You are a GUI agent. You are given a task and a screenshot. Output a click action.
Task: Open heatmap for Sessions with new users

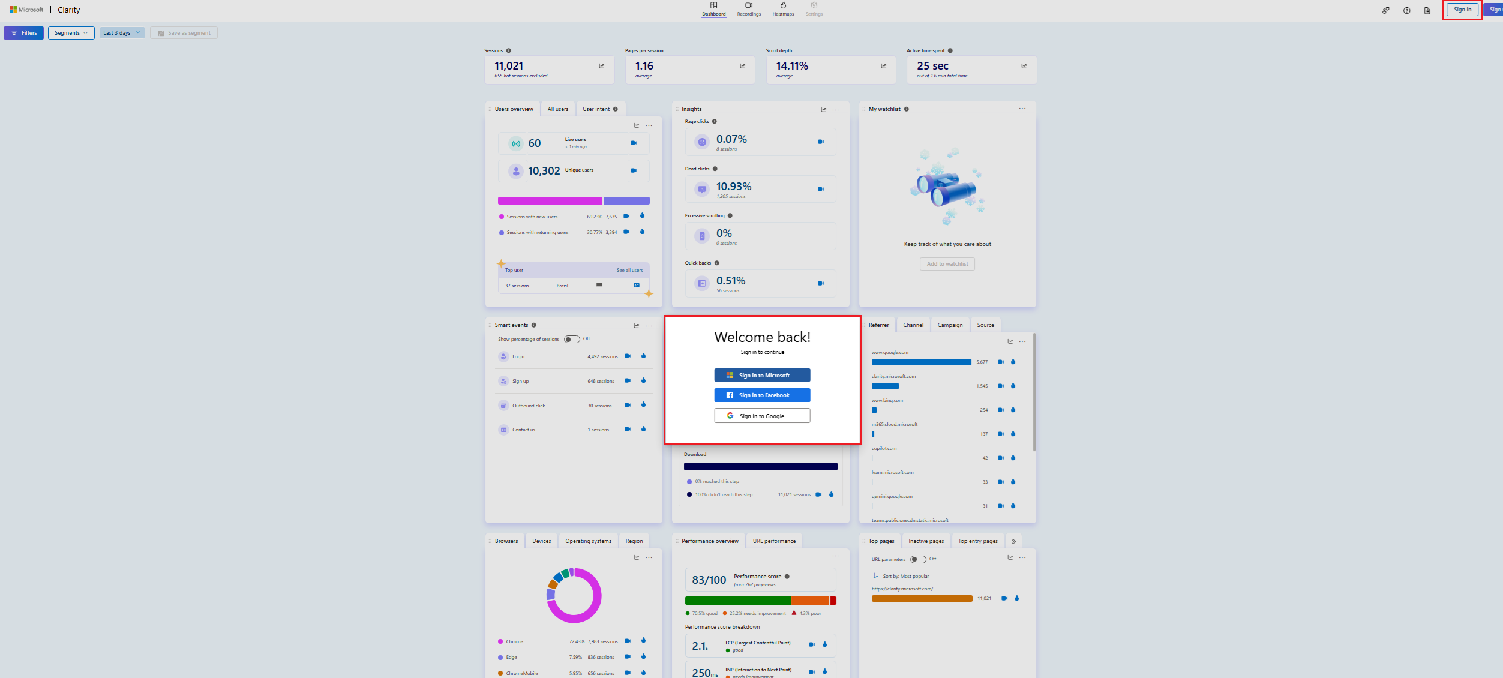(642, 215)
